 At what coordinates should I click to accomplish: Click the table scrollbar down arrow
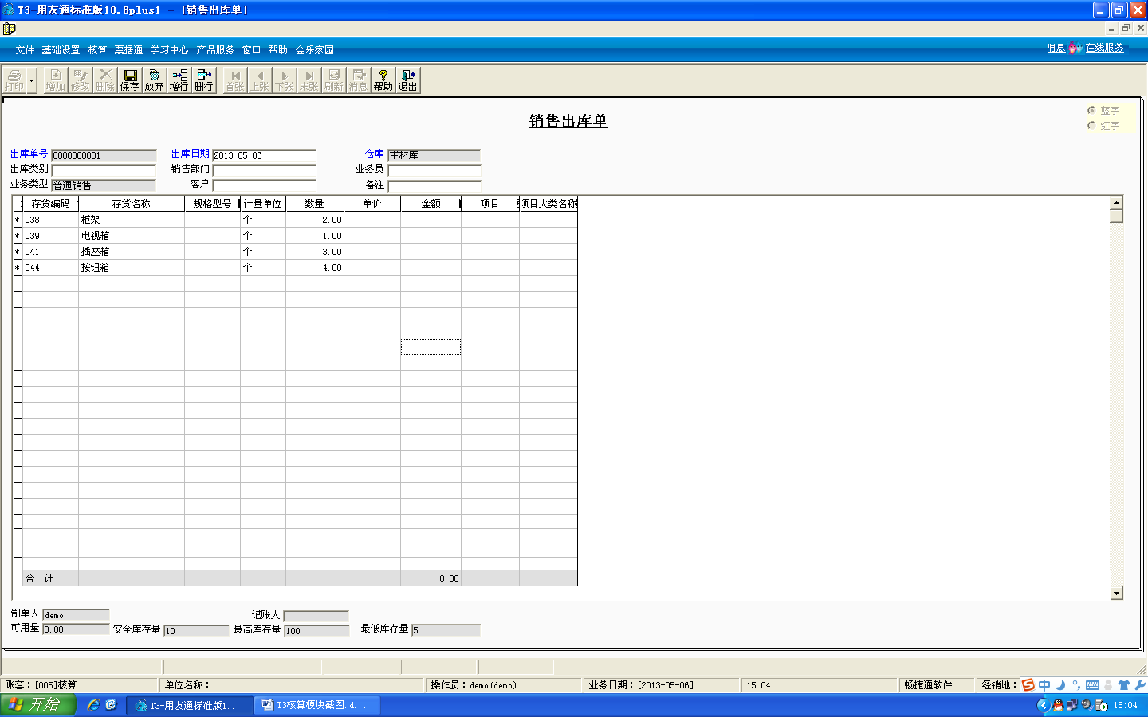click(x=1117, y=593)
